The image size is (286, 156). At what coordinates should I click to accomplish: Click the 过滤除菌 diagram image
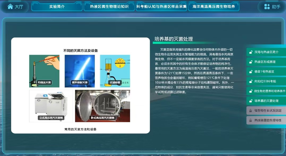tap(115, 71)
